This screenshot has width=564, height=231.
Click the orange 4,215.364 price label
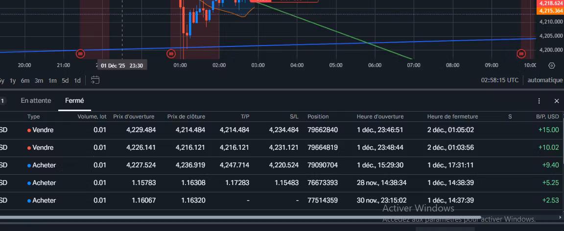550,10
